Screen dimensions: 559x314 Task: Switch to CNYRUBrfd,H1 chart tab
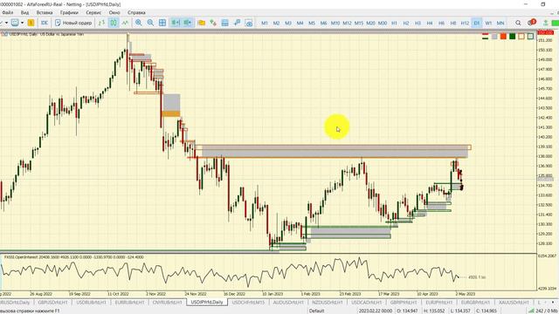(167, 303)
